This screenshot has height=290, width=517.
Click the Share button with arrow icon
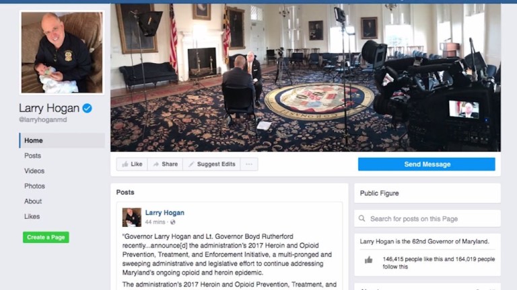click(165, 164)
